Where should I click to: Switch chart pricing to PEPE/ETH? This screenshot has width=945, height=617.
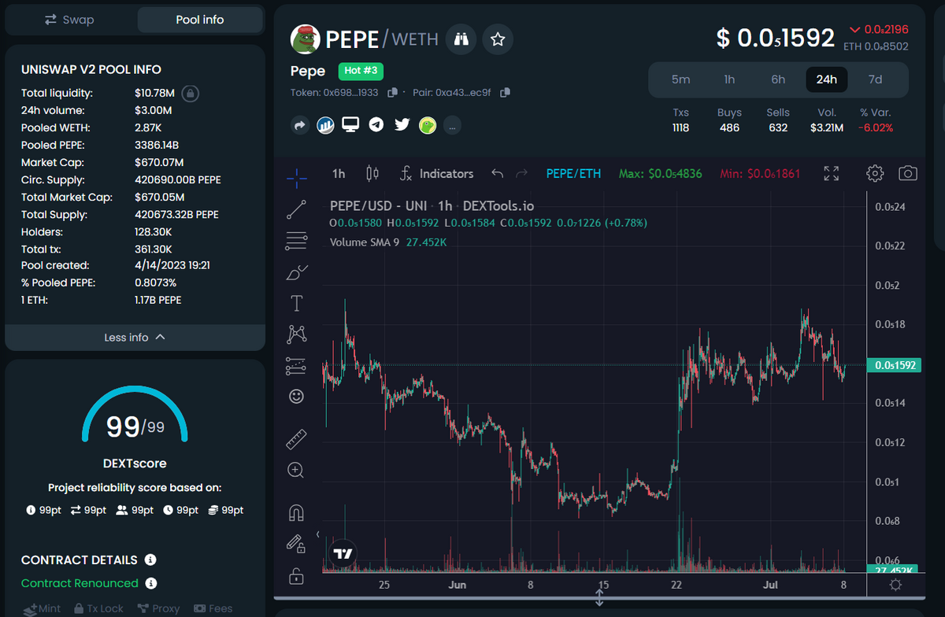[573, 173]
